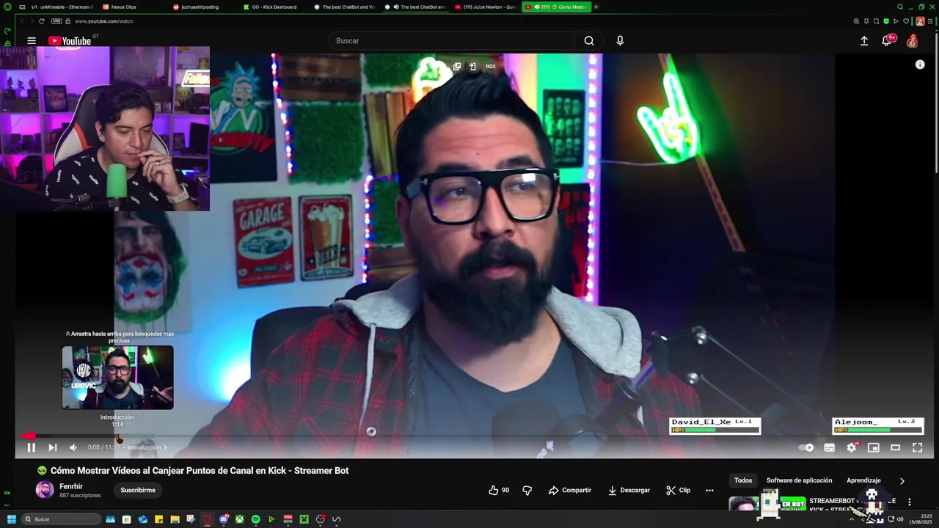Open the YouTube account avatar menu

point(912,41)
